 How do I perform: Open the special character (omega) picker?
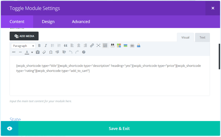pyautogui.click(x=51, y=52)
